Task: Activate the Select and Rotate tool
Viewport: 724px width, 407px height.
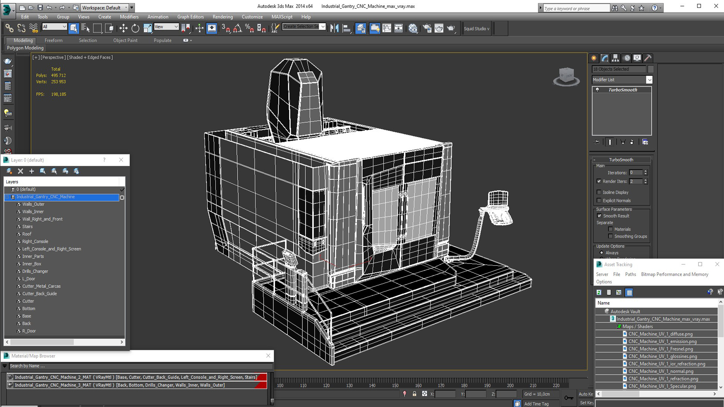Action: (135, 28)
